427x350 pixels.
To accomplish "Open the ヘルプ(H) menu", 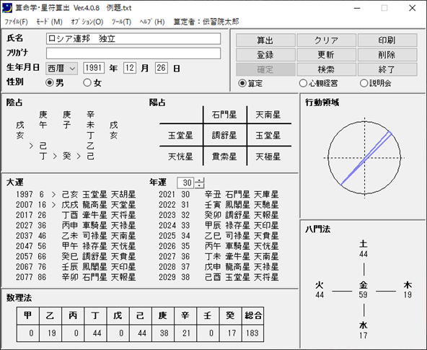I will coord(152,22).
